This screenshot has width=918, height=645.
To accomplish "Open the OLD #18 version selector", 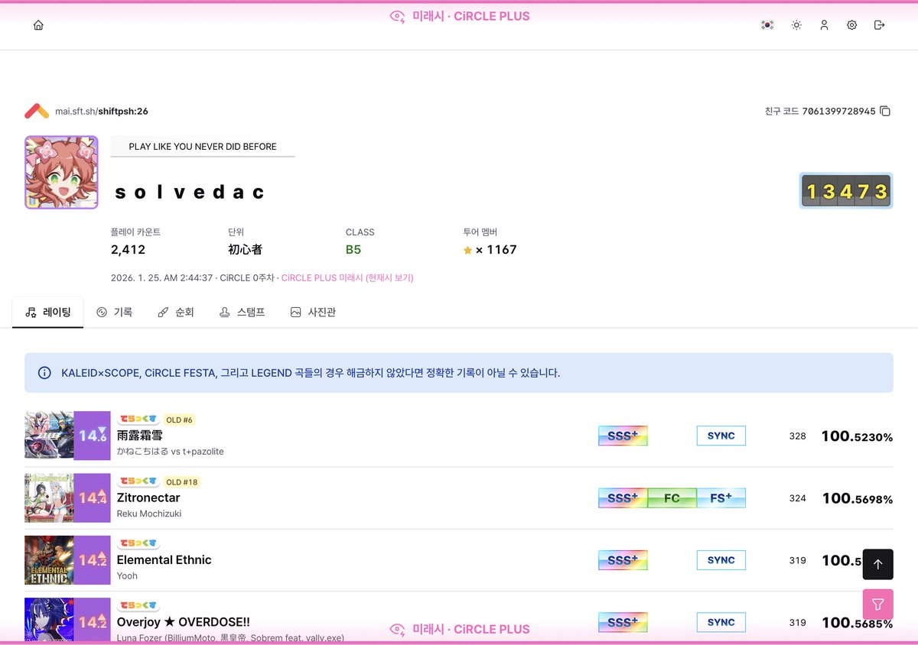I will (x=181, y=481).
